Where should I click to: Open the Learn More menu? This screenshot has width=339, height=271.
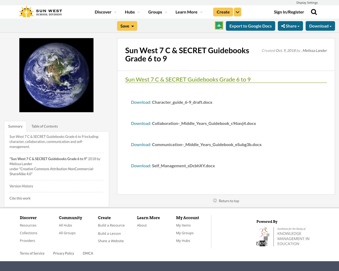[189, 12]
